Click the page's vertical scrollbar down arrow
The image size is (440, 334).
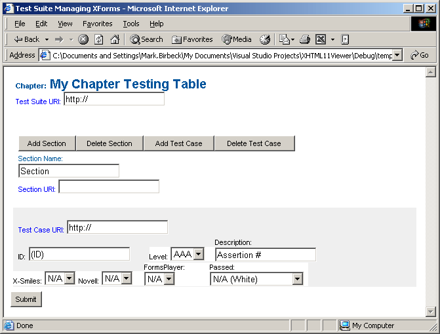point(430,311)
